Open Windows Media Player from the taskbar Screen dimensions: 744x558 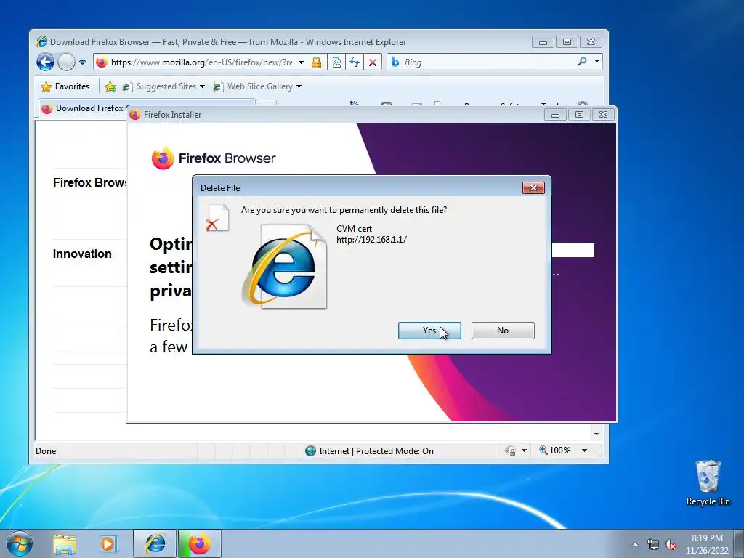click(x=109, y=544)
